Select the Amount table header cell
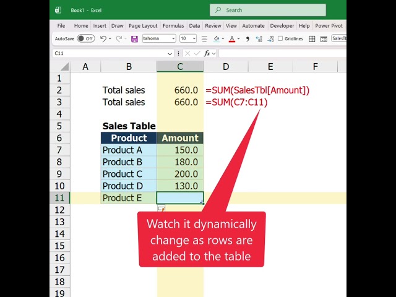 tap(180, 138)
